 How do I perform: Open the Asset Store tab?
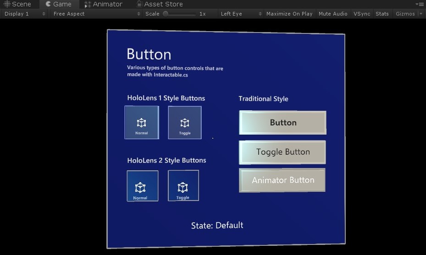click(160, 4)
